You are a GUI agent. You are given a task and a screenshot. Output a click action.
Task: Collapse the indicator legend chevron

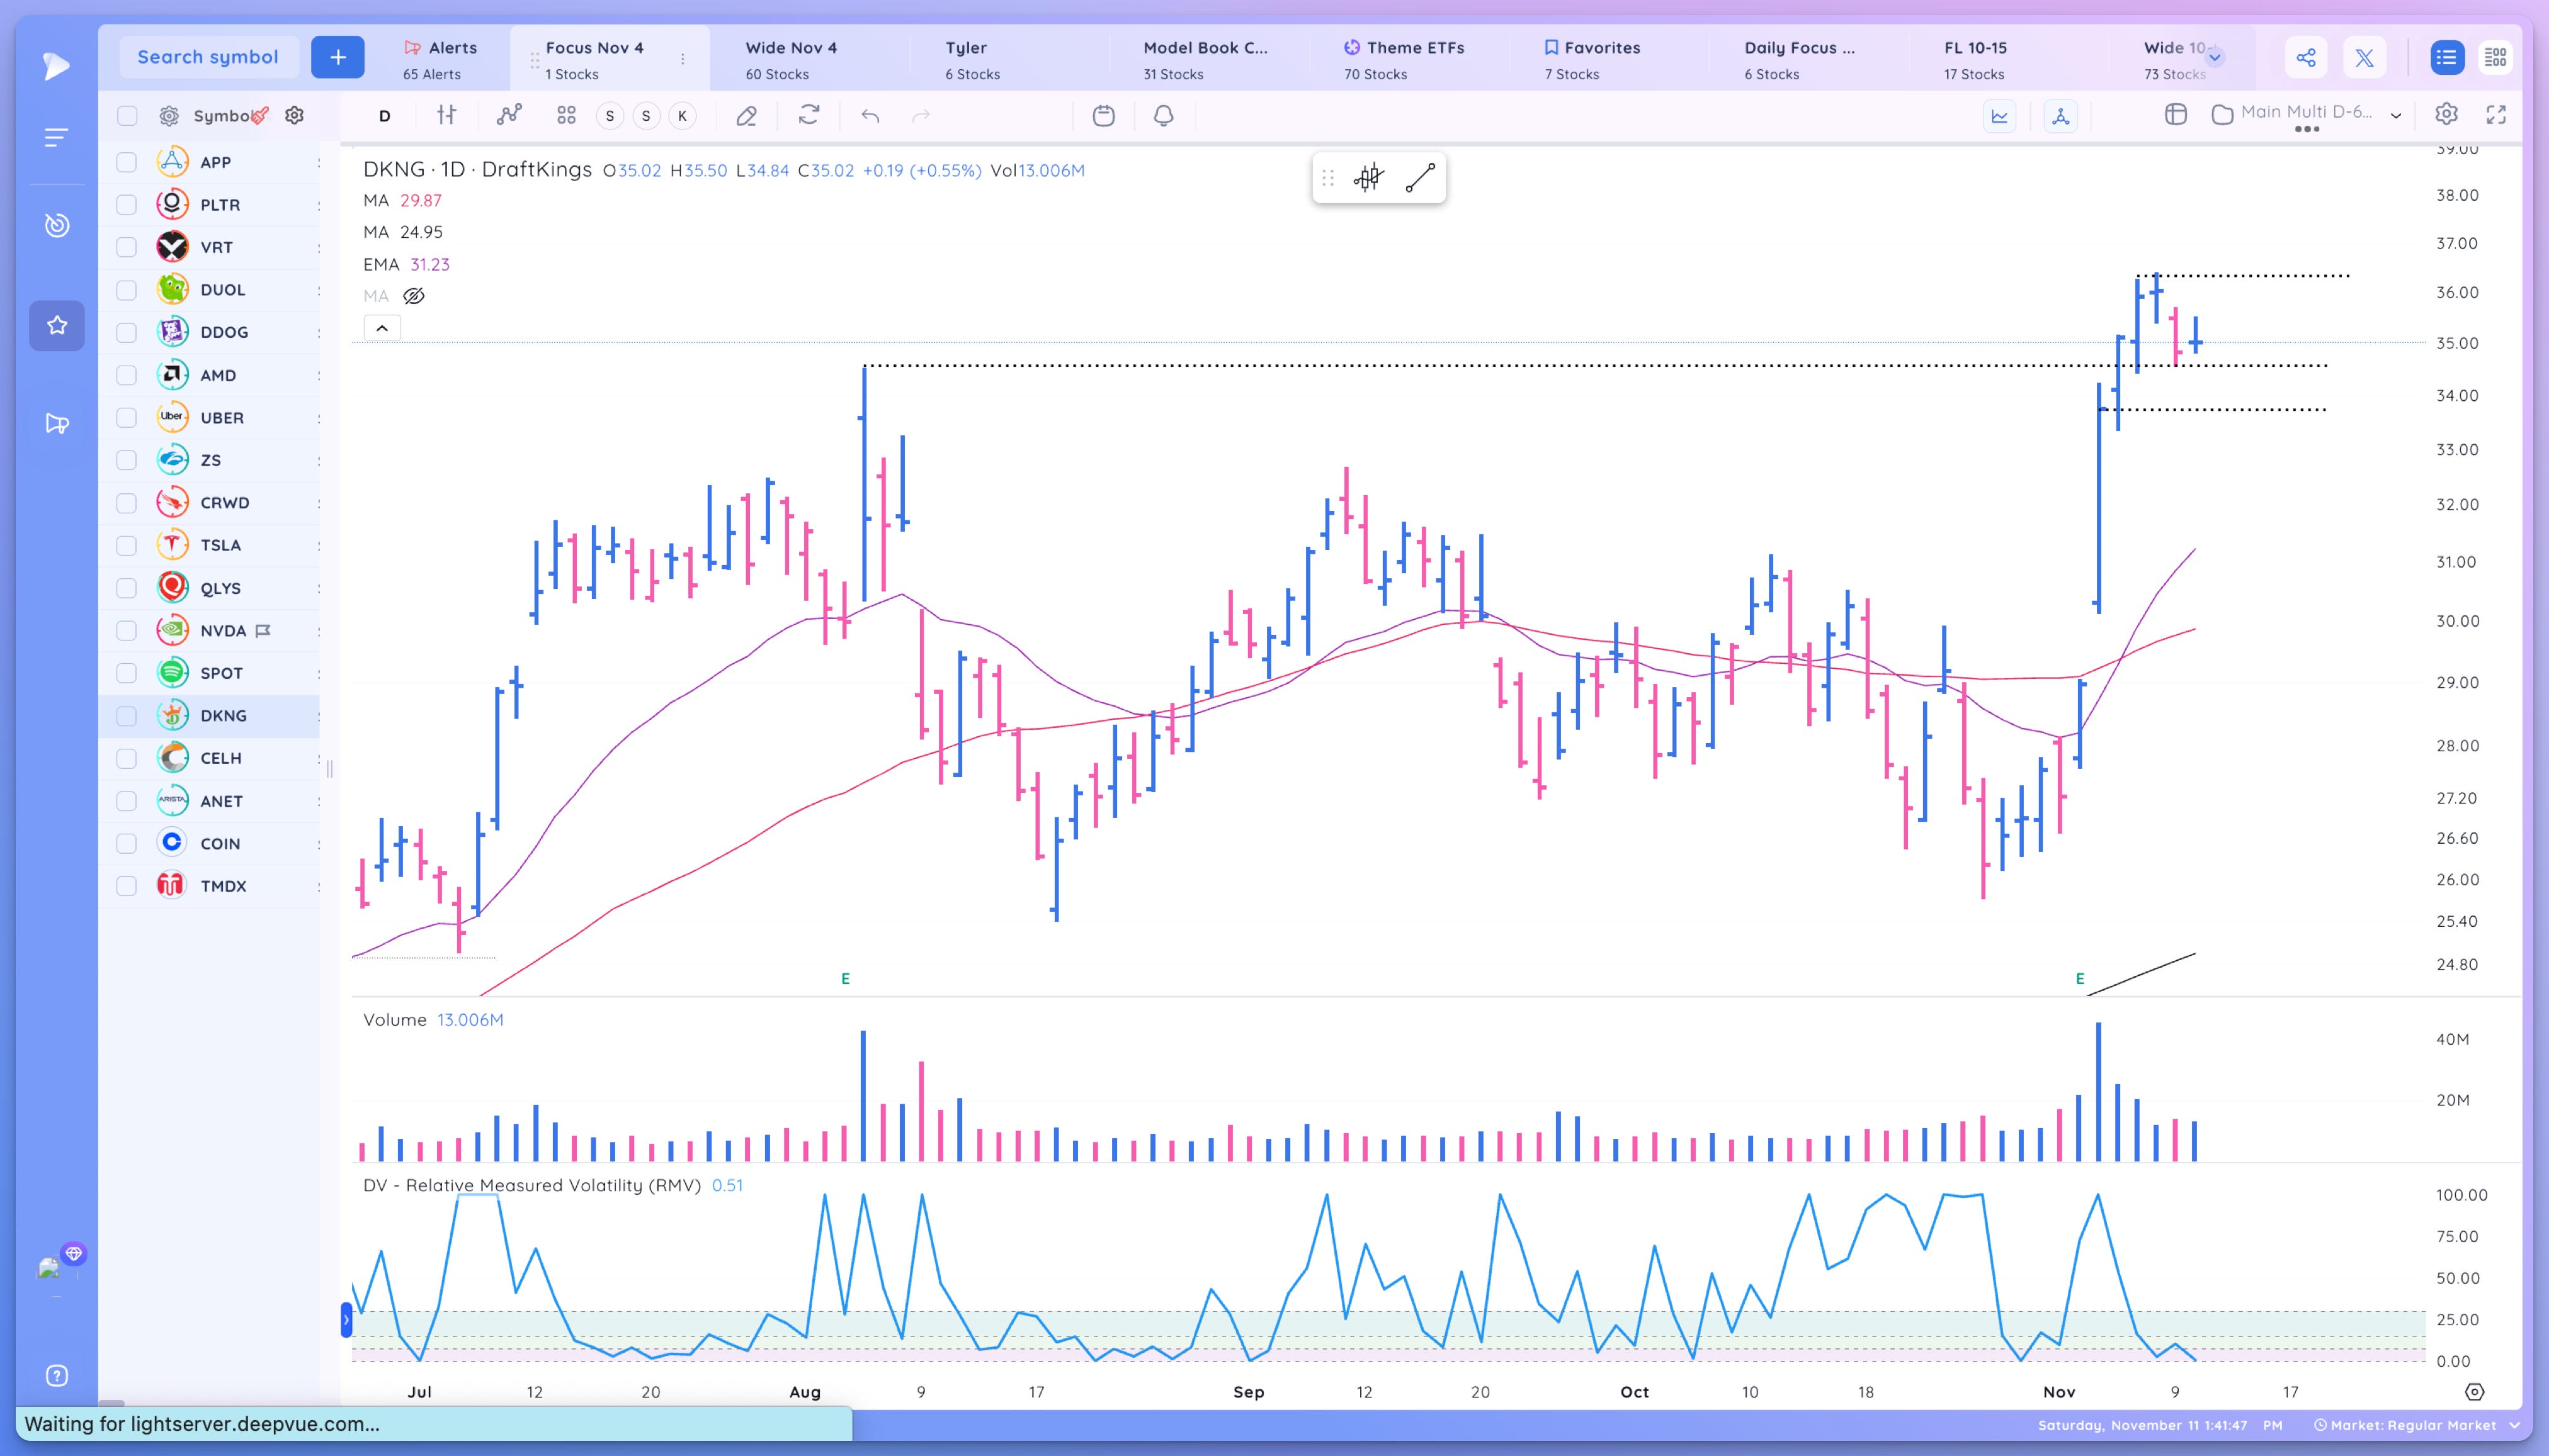[382, 328]
